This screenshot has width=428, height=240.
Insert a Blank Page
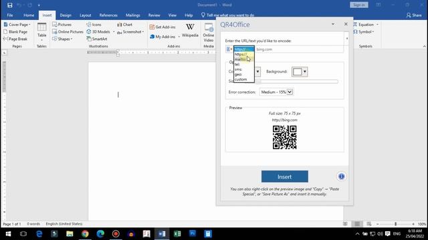coord(15,32)
